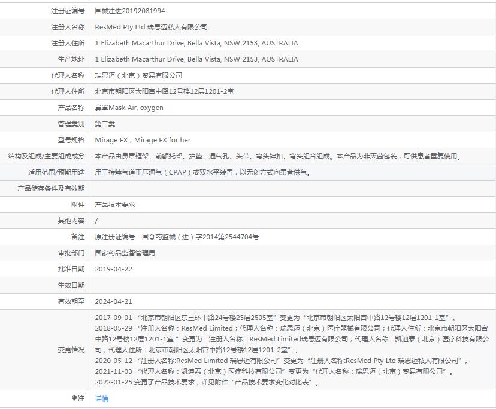This screenshot has width=496, height=409.
Task: Click the 生产地址 label
Action: pyautogui.click(x=71, y=59)
